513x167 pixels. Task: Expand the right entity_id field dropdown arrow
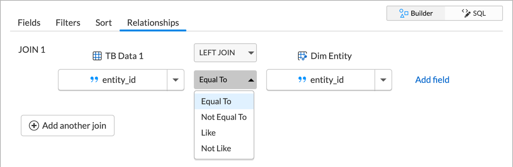click(383, 80)
